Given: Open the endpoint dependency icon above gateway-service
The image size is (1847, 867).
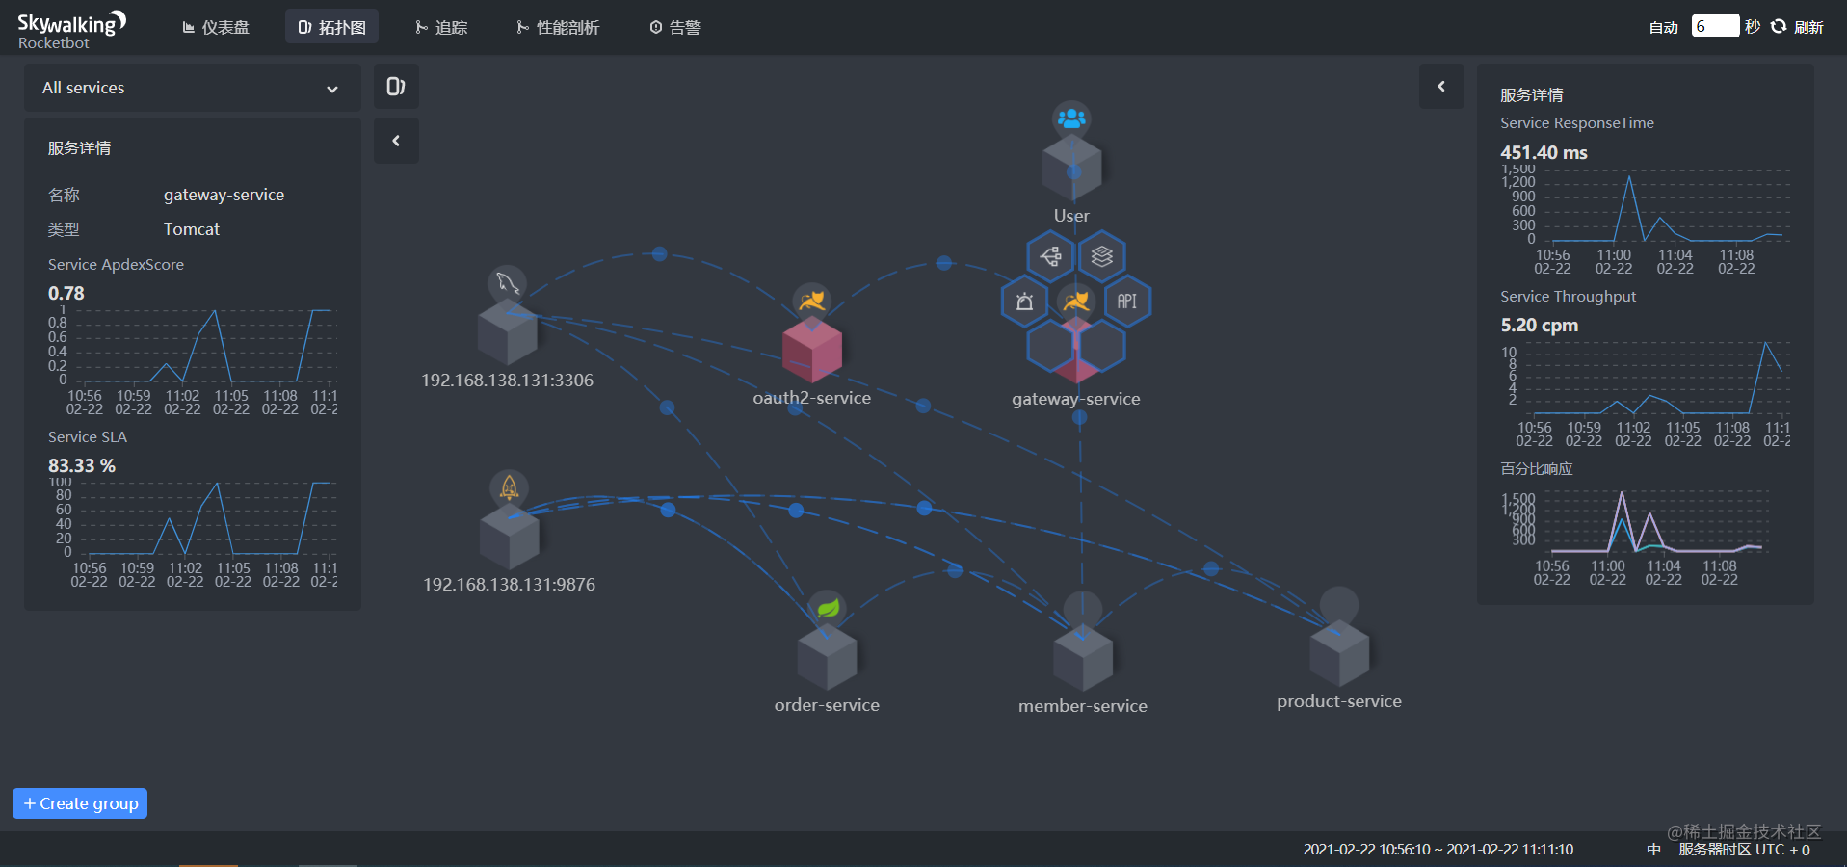Looking at the screenshot, I should pos(1049,256).
